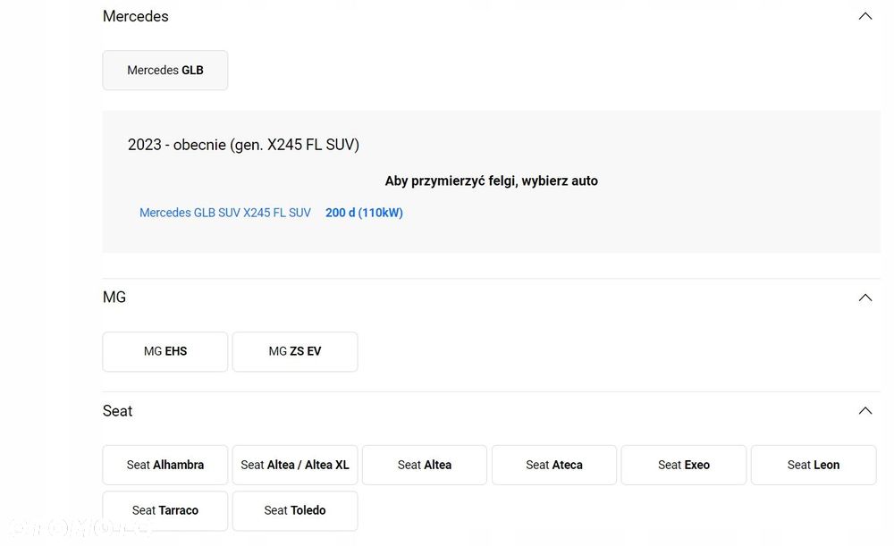Image resolution: width=894 pixels, height=546 pixels.
Task: Select the Mercedes GLB model button
Action: (x=165, y=71)
